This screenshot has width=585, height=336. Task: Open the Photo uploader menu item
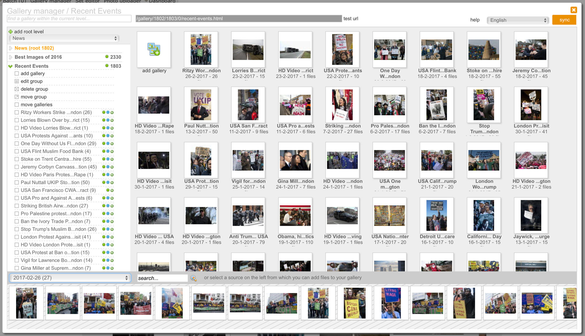[x=122, y=1]
